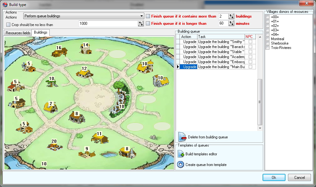316x187 pixels.
Task: Check the Montreal donor village
Action: pyautogui.click(x=268, y=39)
